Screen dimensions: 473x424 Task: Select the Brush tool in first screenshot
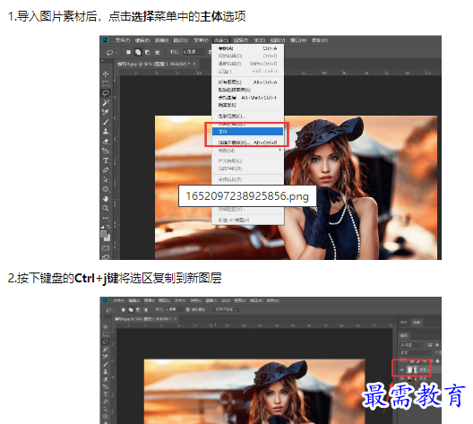click(x=106, y=122)
